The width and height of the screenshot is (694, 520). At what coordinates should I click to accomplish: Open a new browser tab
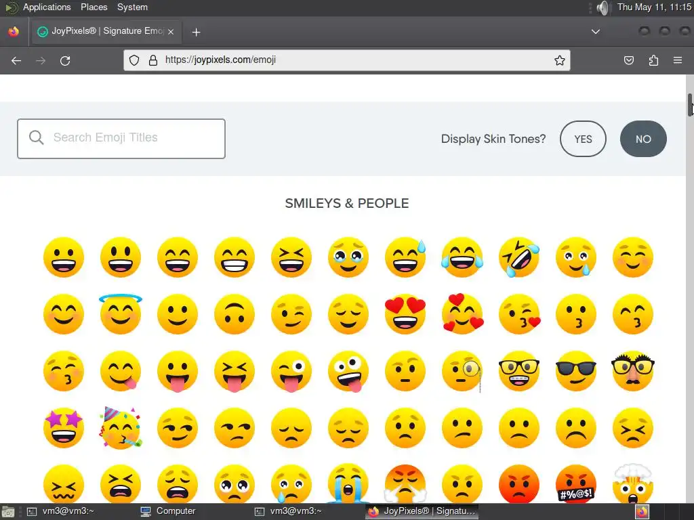tap(196, 32)
